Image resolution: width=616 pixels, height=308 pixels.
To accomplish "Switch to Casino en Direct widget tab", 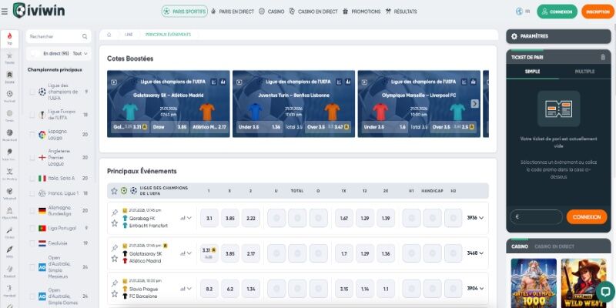I will pos(554,246).
